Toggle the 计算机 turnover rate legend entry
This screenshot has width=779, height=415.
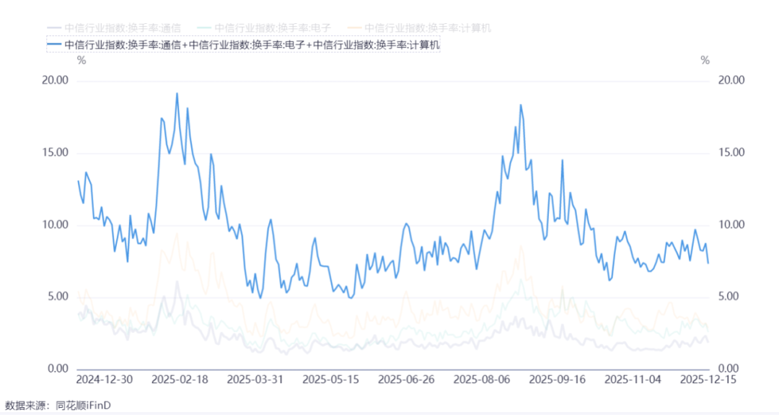tap(419, 28)
